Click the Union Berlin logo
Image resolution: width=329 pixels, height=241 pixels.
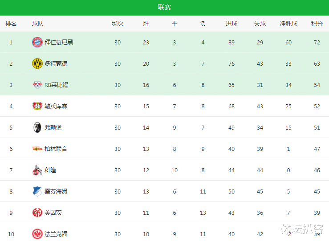37,149
